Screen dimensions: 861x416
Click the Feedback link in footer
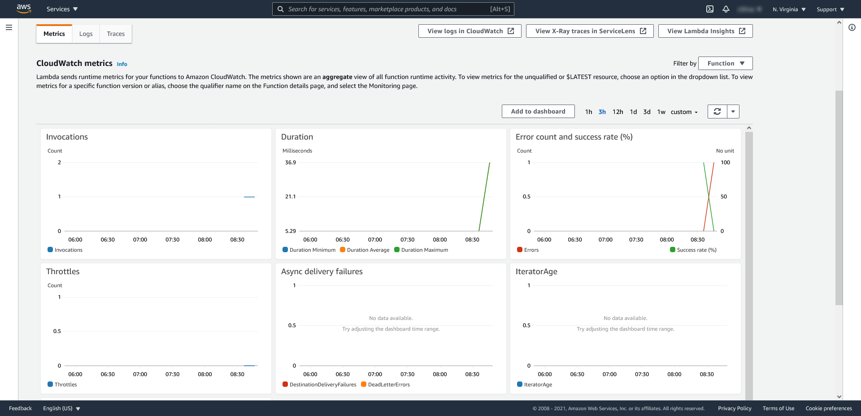pyautogui.click(x=20, y=408)
